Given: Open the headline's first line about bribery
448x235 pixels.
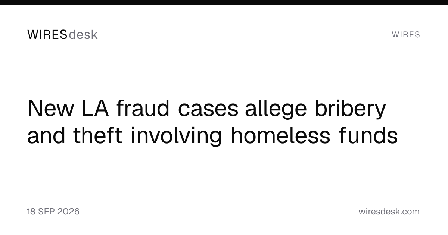Looking at the screenshot, I should [207, 109].
